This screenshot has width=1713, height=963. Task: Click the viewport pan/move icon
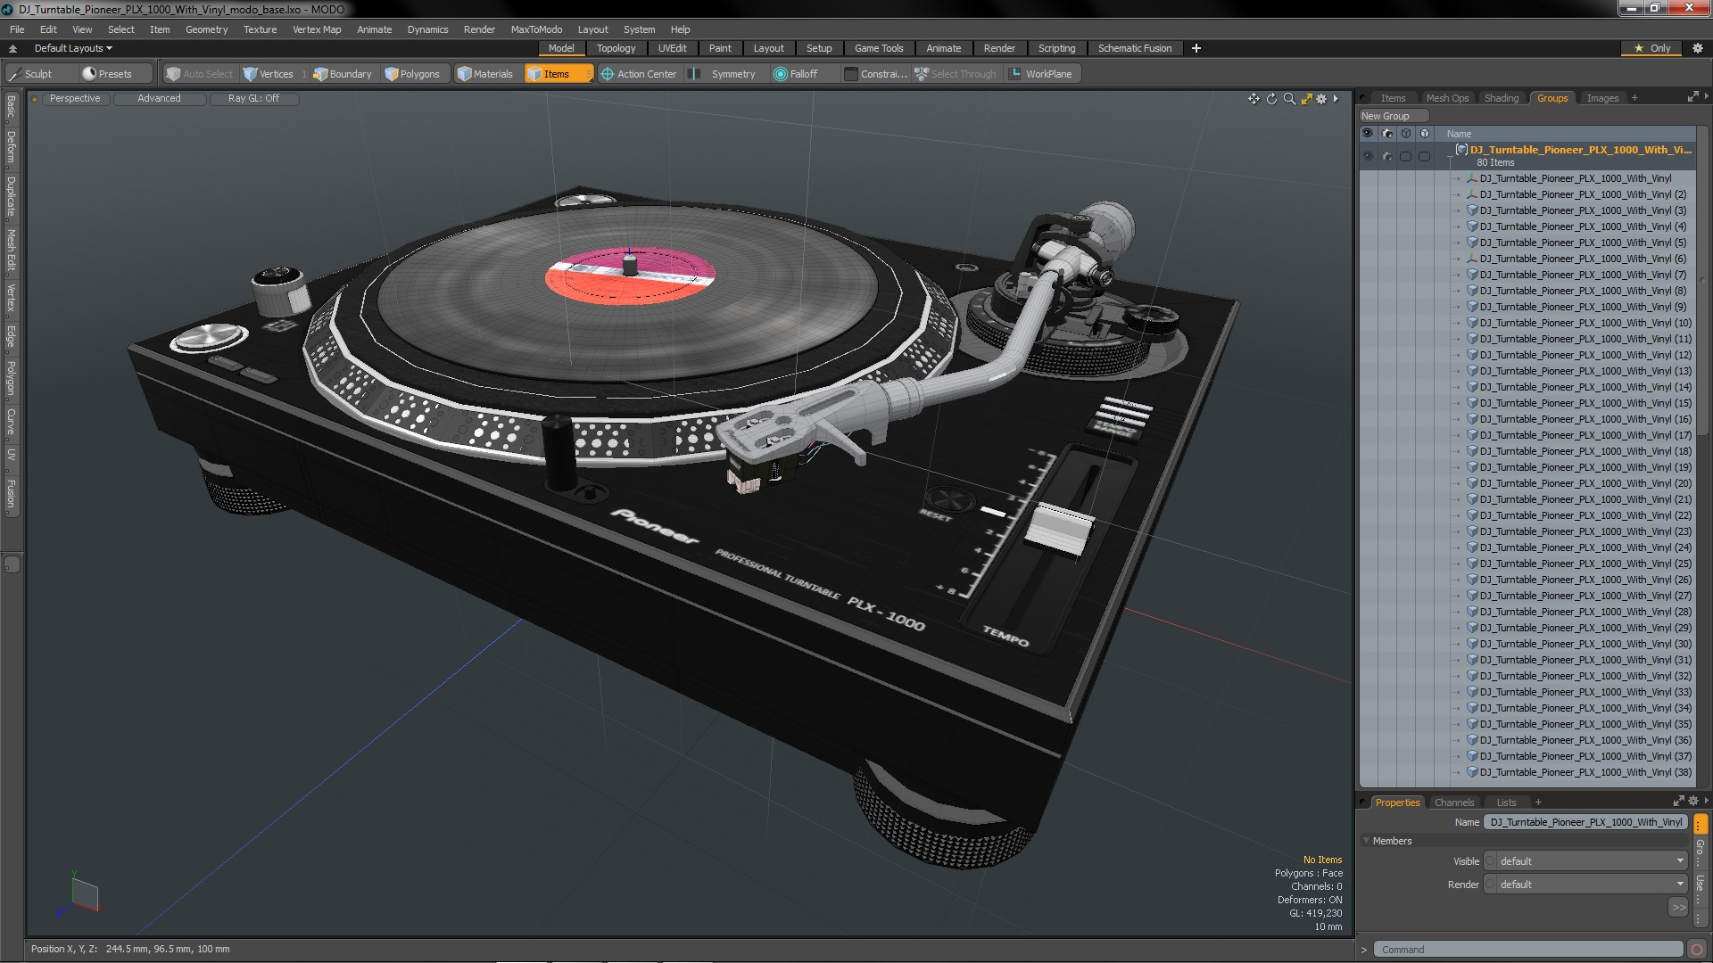[x=1254, y=99]
